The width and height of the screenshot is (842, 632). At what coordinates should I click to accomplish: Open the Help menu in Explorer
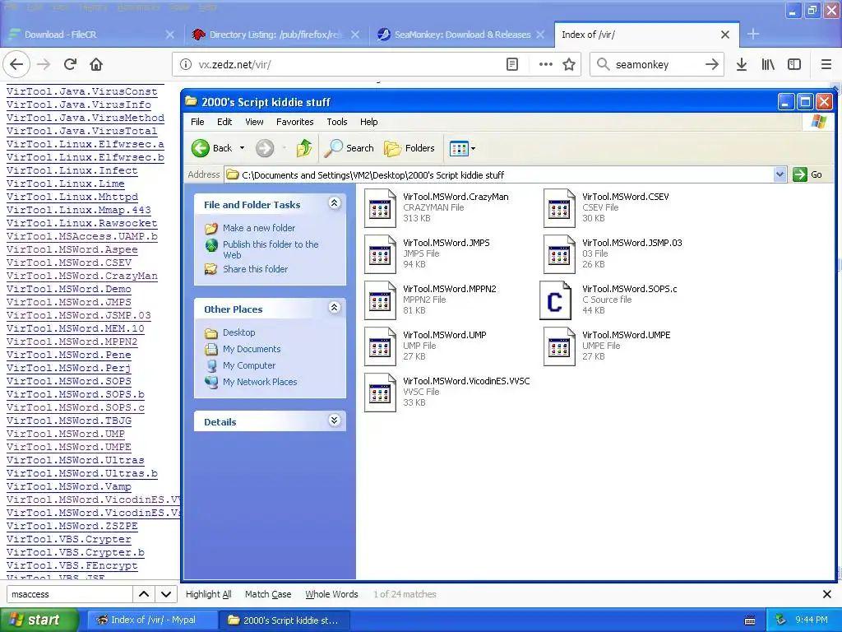click(369, 122)
